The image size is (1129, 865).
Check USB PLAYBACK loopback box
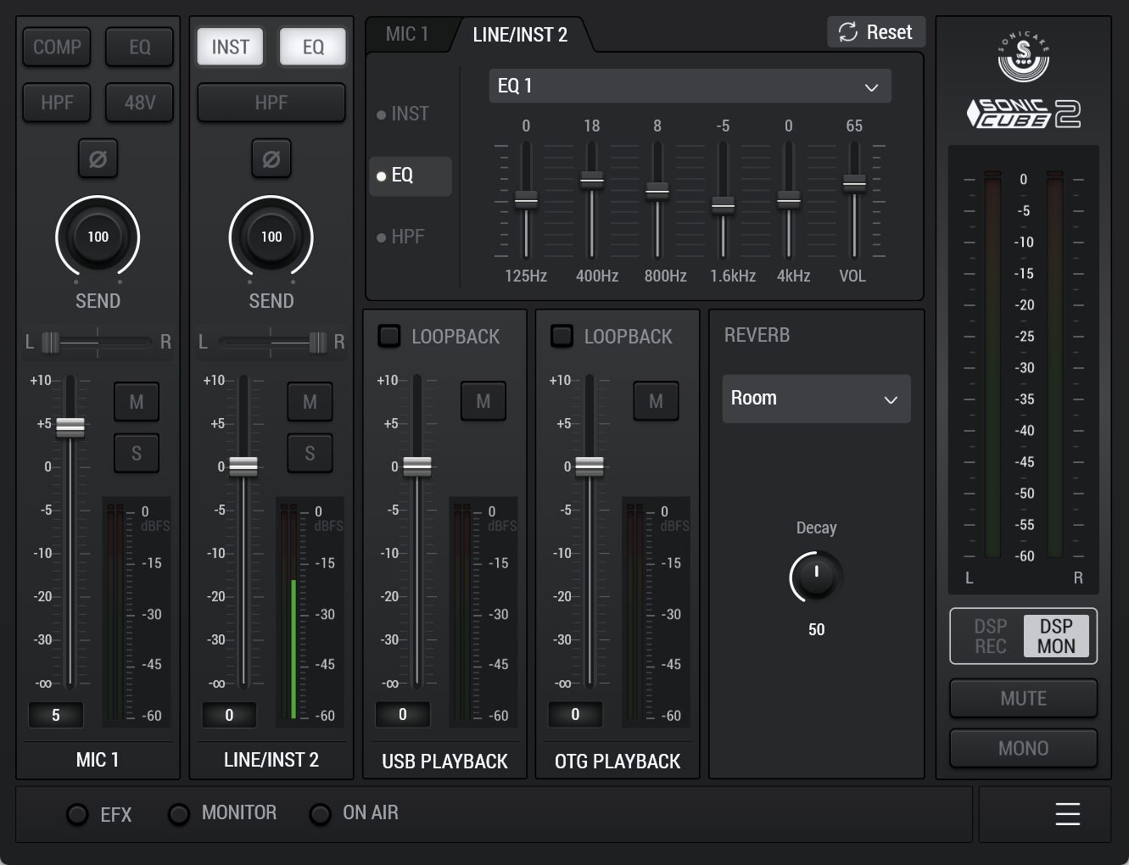click(x=389, y=336)
